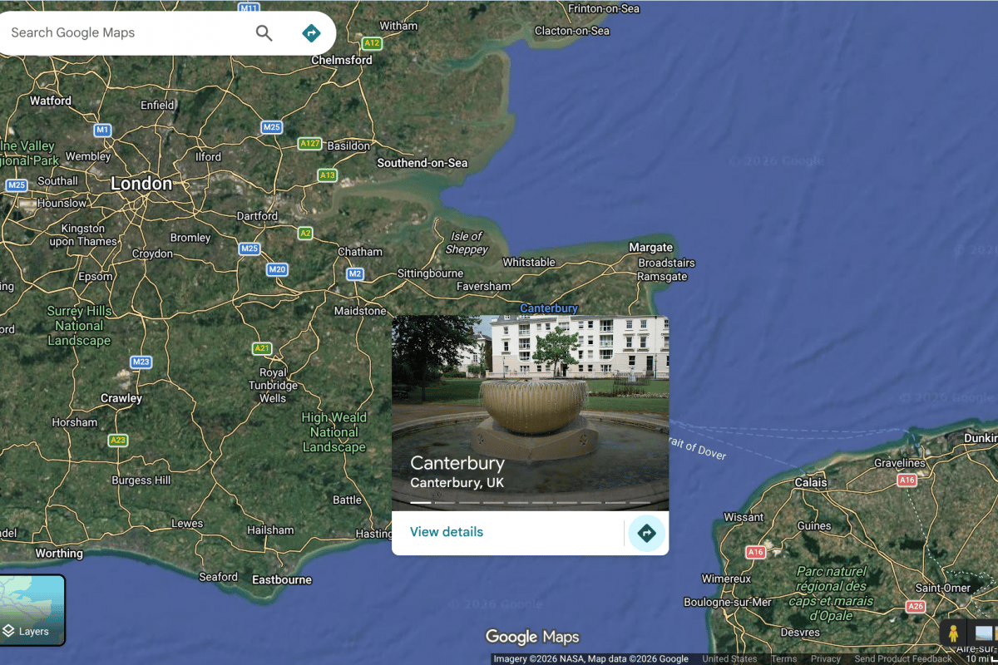Click United States region link
Image resolution: width=998 pixels, height=665 pixels.
click(x=729, y=659)
